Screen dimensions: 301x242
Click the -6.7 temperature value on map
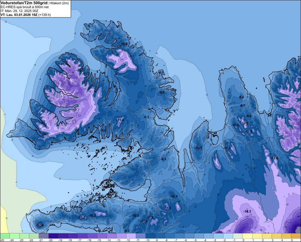(161, 72)
